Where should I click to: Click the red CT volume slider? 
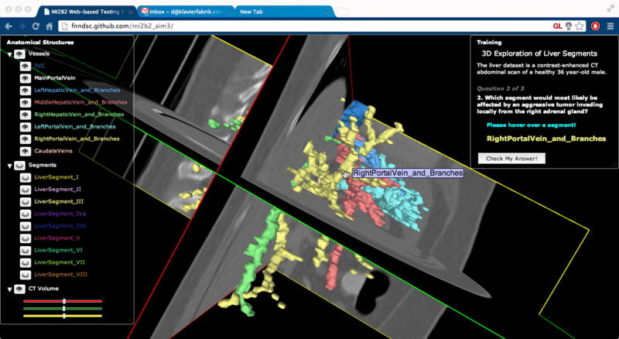[63, 301]
